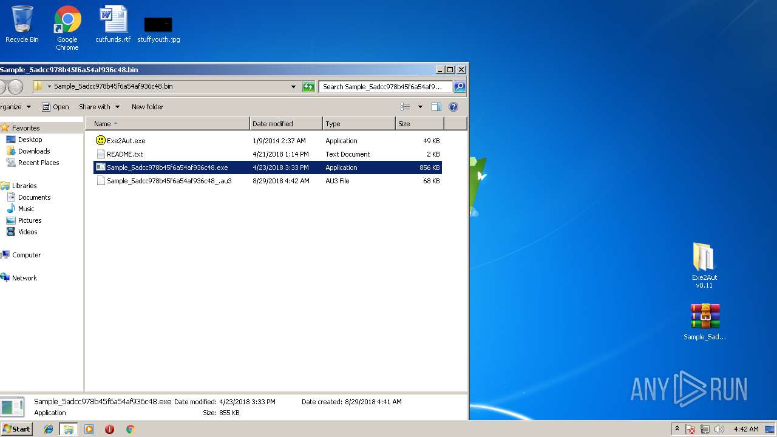Select the README.txt file
The width and height of the screenshot is (777, 437).
click(x=124, y=154)
